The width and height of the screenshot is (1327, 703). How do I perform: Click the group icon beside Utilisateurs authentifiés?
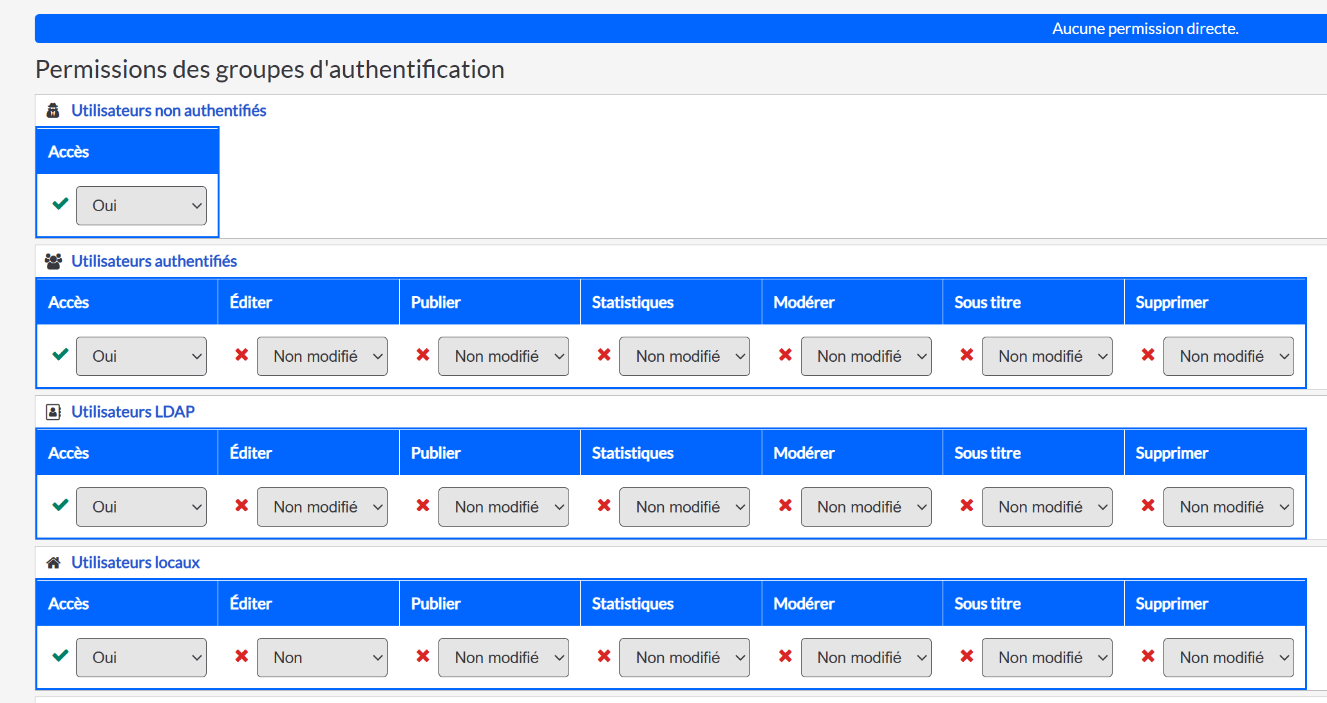53,261
